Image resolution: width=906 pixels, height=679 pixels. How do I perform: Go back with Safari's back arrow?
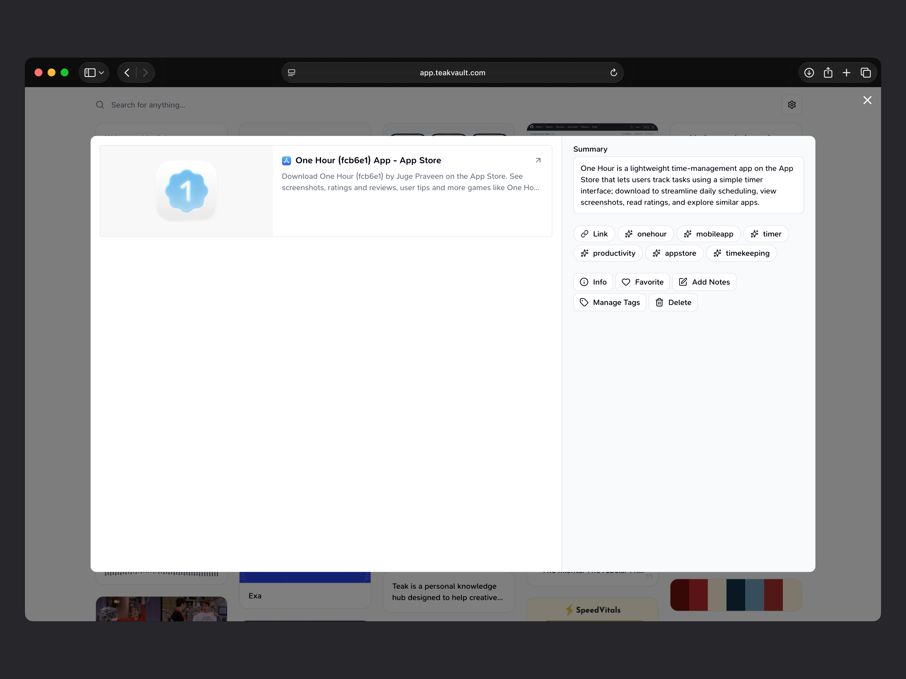coord(127,72)
